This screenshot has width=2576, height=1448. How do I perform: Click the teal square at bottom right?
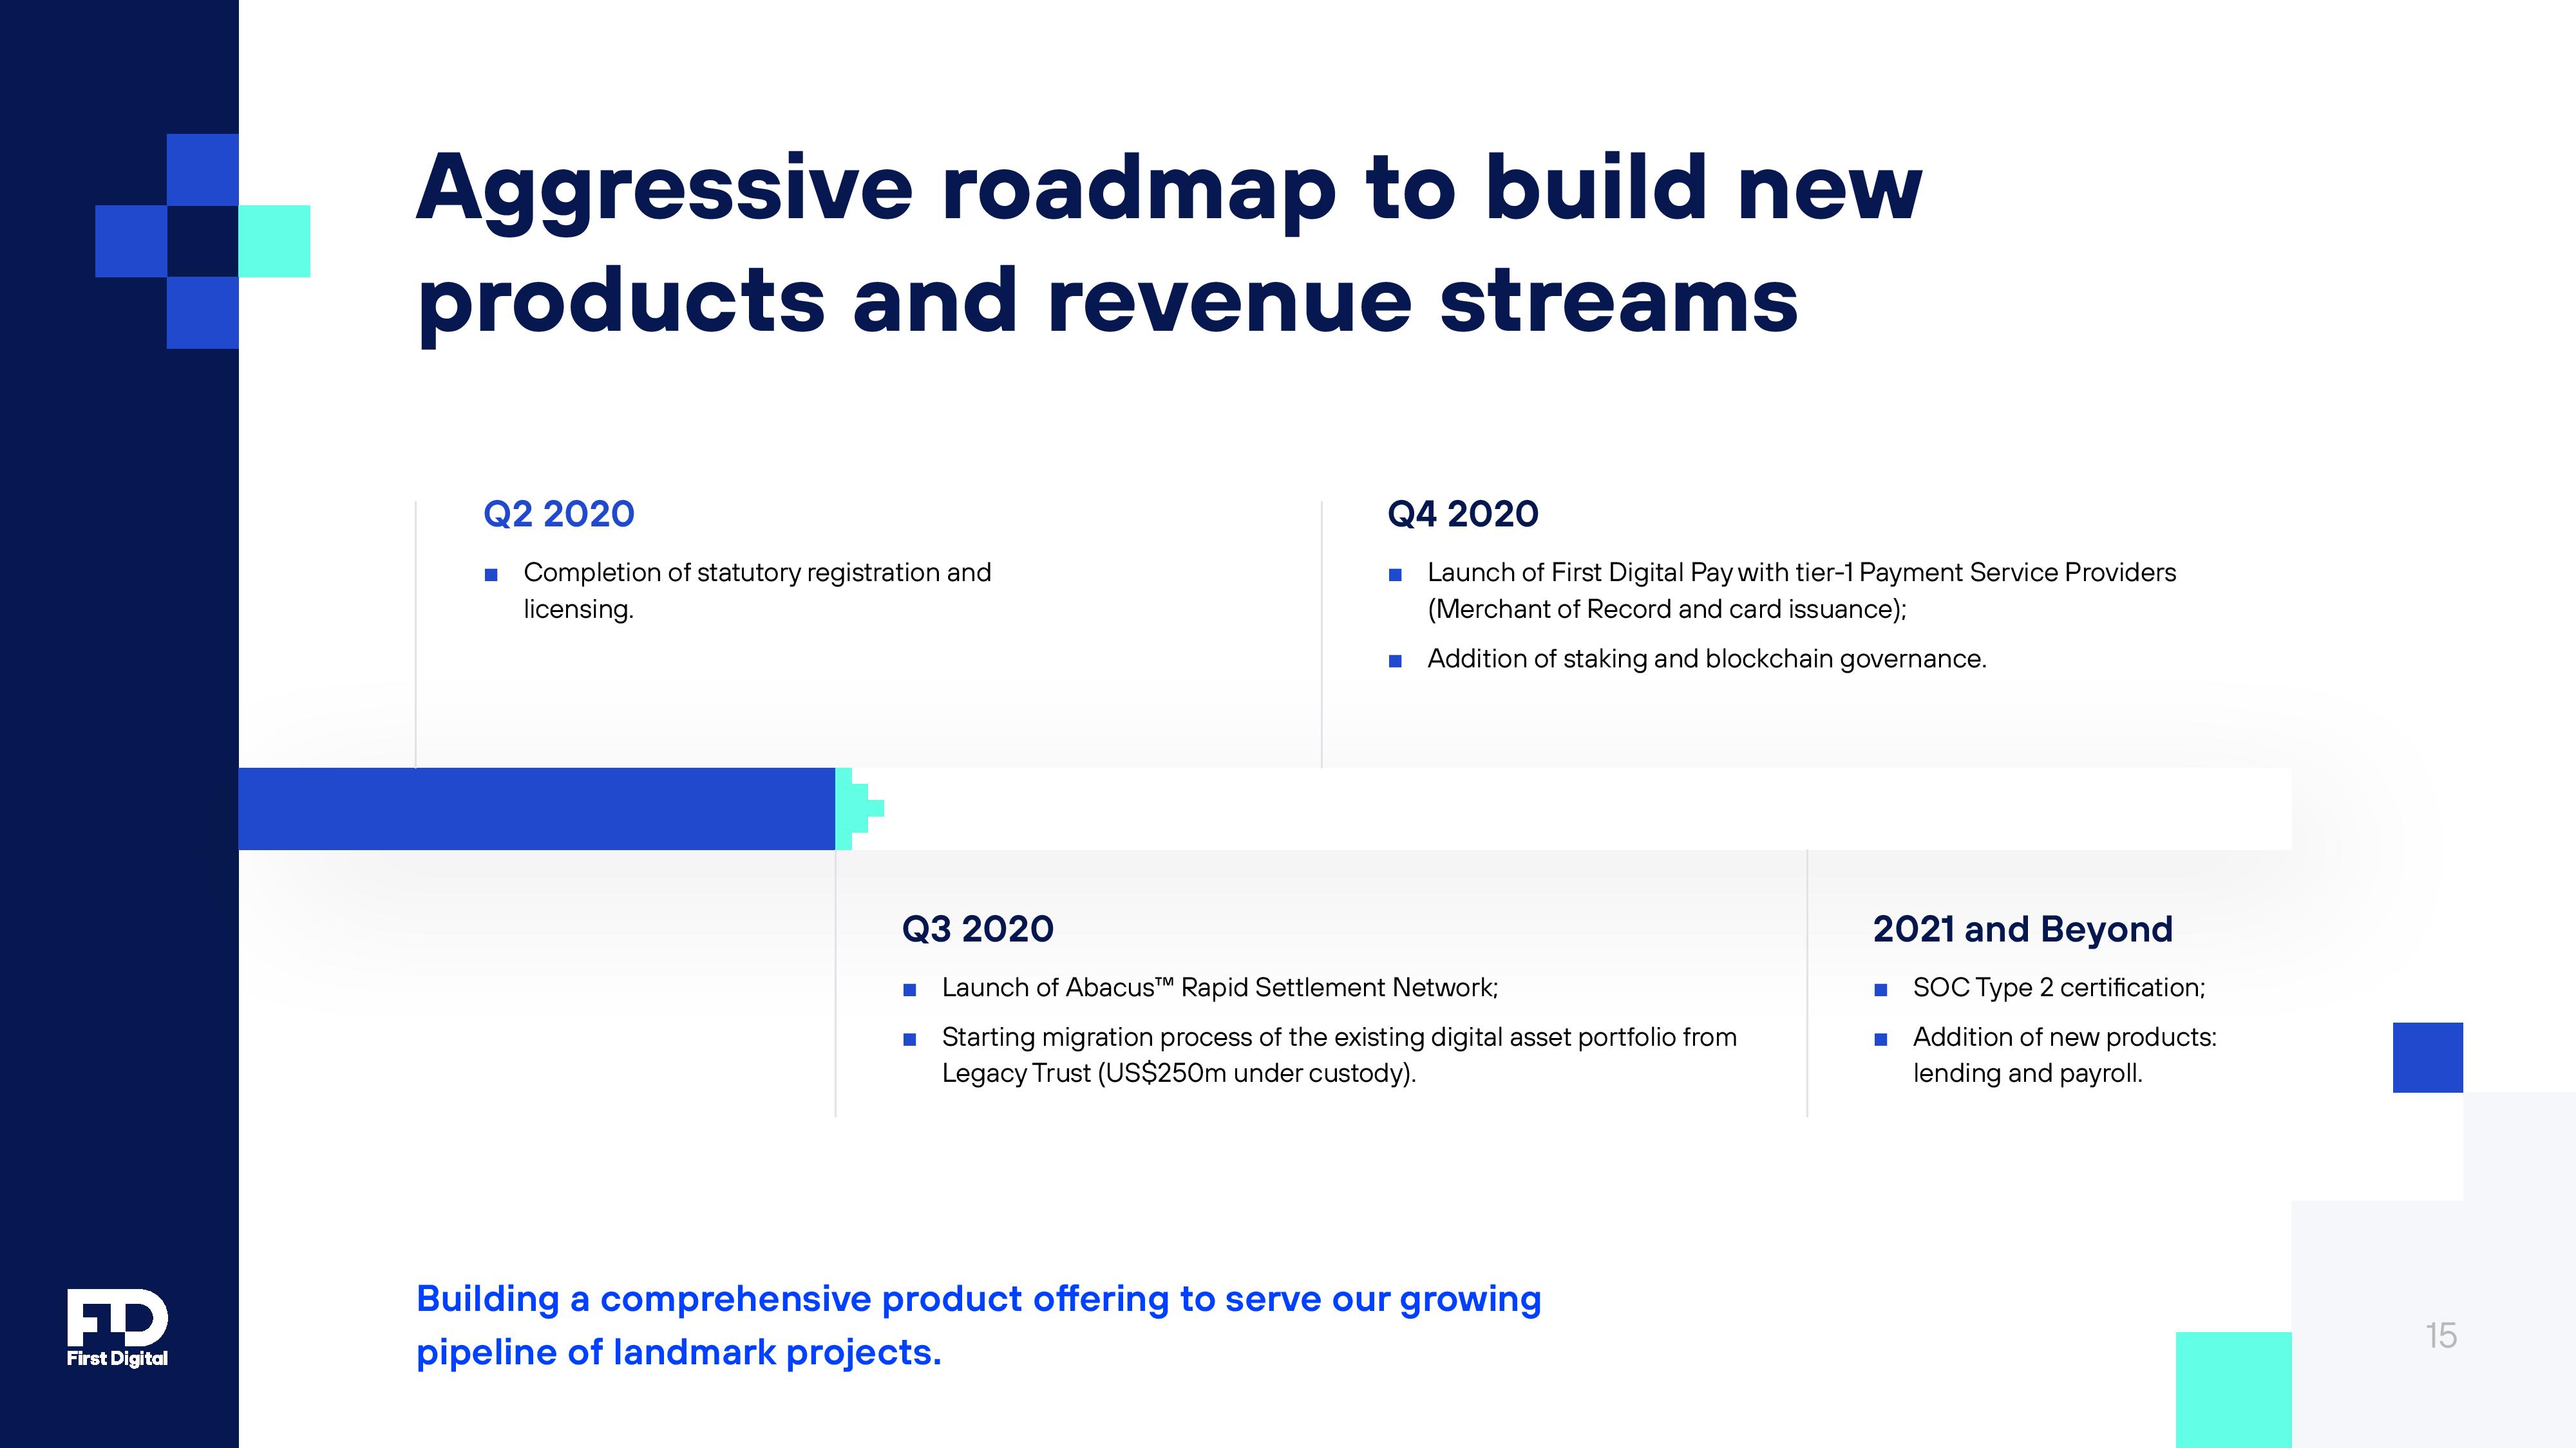coord(2233,1389)
